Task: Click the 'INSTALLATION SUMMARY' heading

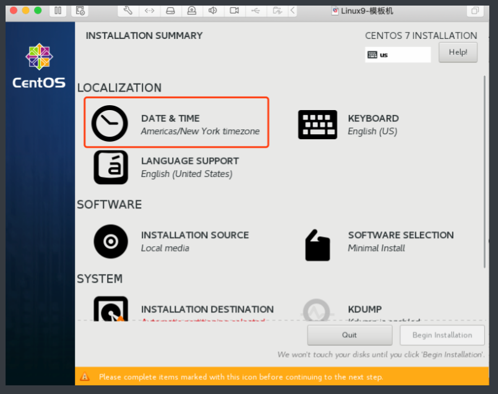Action: (x=144, y=35)
